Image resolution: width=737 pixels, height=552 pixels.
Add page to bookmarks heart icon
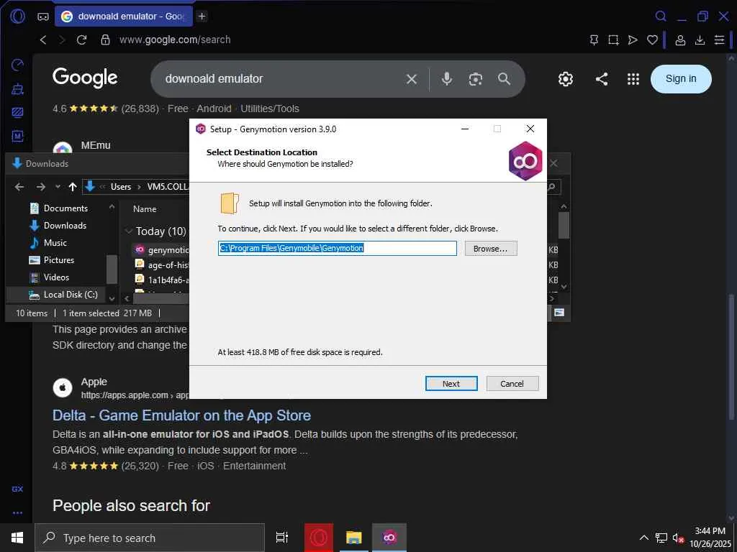(652, 40)
